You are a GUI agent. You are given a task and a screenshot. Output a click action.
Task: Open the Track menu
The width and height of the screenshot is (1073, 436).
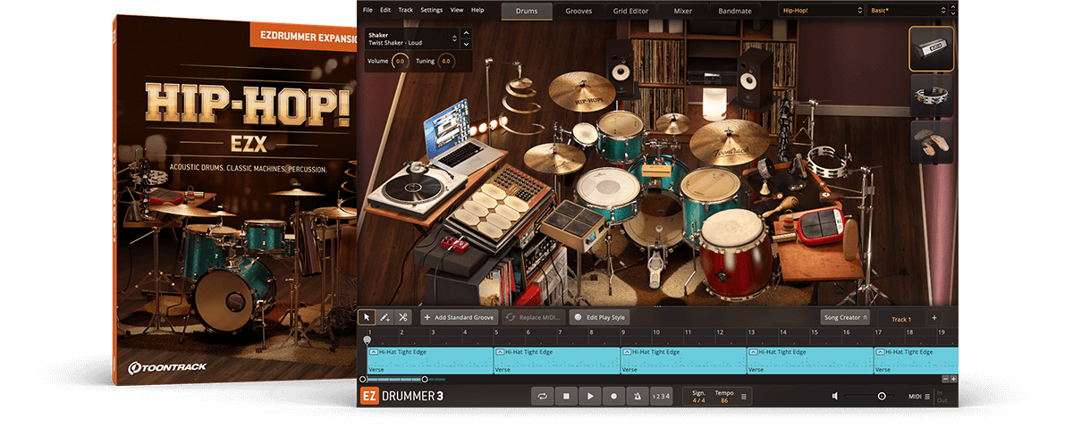point(406,10)
